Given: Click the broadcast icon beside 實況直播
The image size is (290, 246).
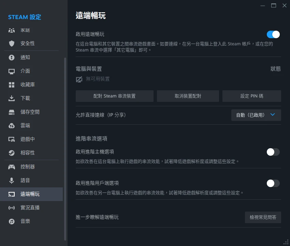Looking at the screenshot, I should [12, 207].
